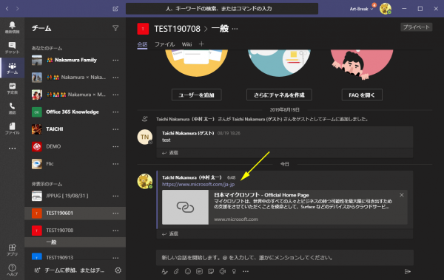Screen dimensions: 444x280
Task: Switch to the ファイル tab
Action: point(164,44)
